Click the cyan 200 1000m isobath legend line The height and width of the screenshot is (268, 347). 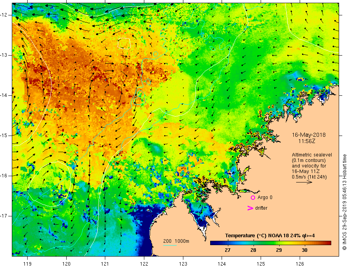pyautogui.click(x=170, y=245)
